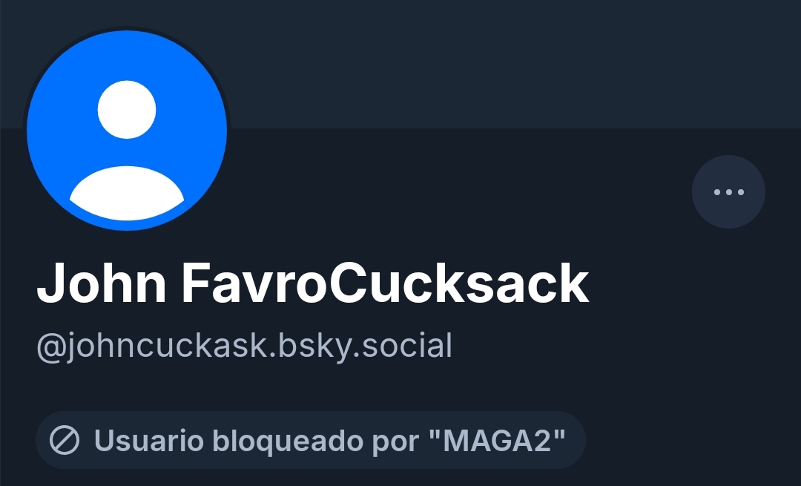
Task: Click the word "MAGA2" in the label
Action: click(497, 440)
